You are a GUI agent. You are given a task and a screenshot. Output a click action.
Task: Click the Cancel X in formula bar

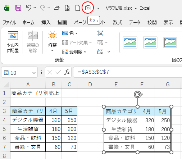click(x=50, y=72)
